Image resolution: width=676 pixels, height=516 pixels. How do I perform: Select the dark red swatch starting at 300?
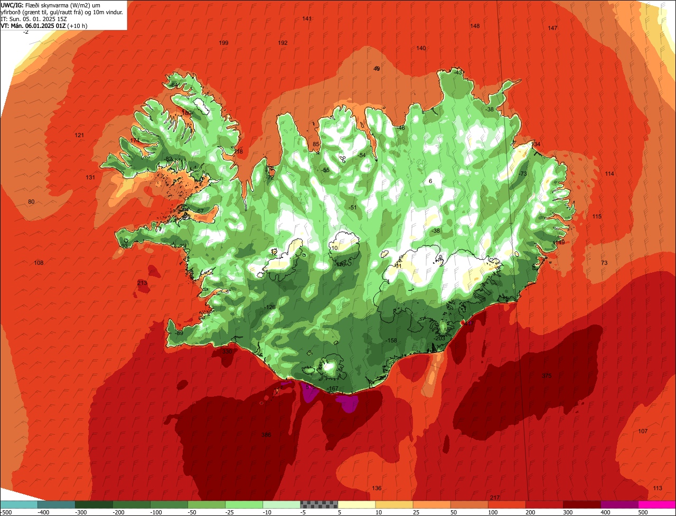click(x=581, y=504)
